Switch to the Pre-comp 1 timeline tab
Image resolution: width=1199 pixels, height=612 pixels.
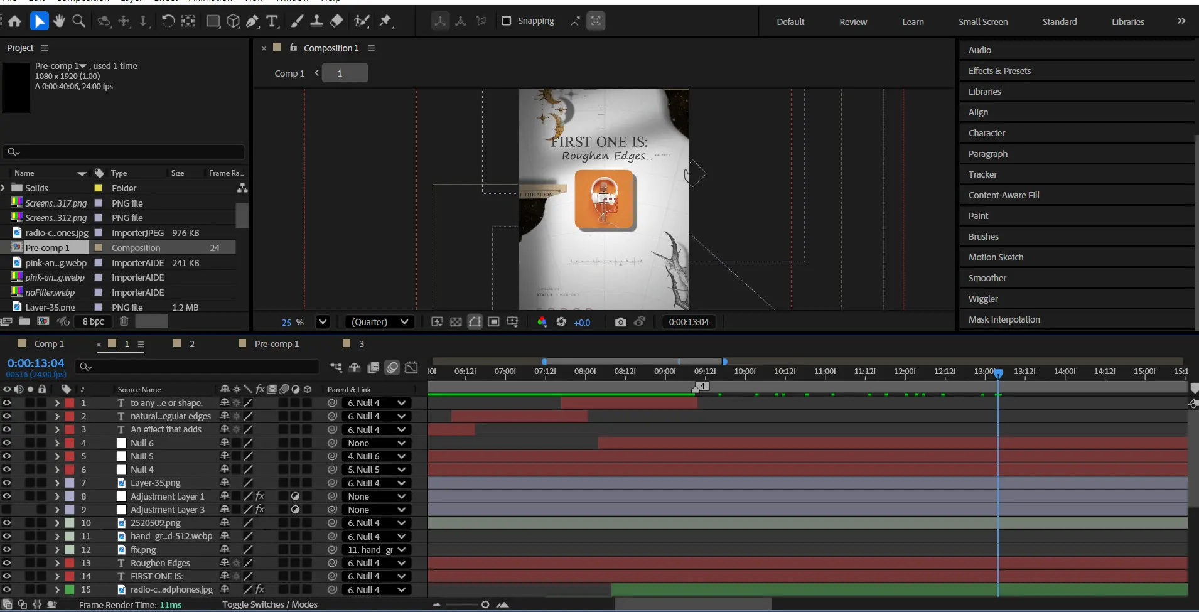click(x=276, y=344)
